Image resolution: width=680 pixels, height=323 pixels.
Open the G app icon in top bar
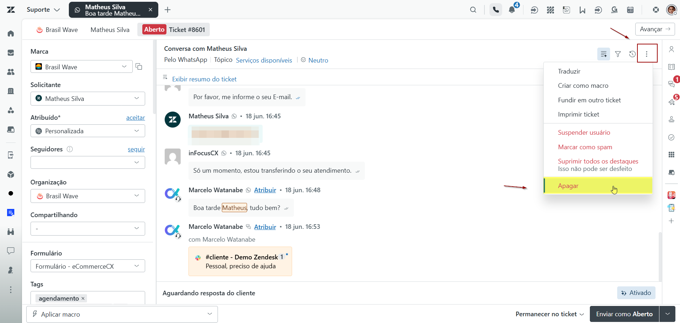614,10
